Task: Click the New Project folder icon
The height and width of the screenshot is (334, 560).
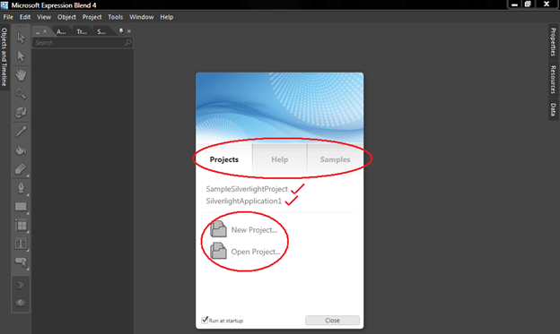Action: tap(218, 229)
